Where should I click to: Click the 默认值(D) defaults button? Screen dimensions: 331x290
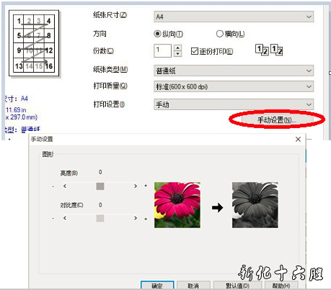click(x=237, y=286)
